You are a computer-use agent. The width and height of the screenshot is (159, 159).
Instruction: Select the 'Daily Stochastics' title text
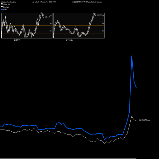point(9,2)
